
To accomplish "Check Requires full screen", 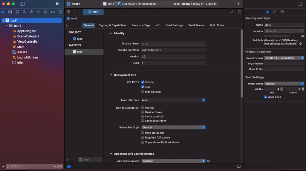I will [x=143, y=138].
